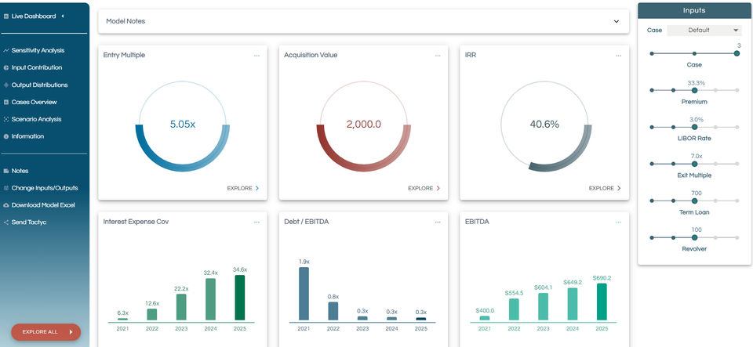Viewport: 753px width, 347px height.
Task: Click the Send Tactyc share icon
Action: [x=6, y=222]
